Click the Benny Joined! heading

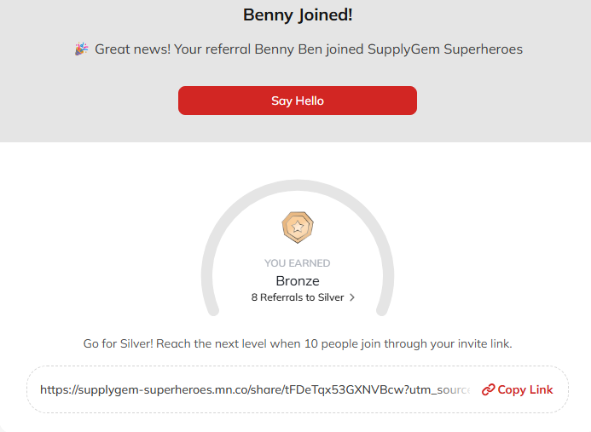pos(298,15)
